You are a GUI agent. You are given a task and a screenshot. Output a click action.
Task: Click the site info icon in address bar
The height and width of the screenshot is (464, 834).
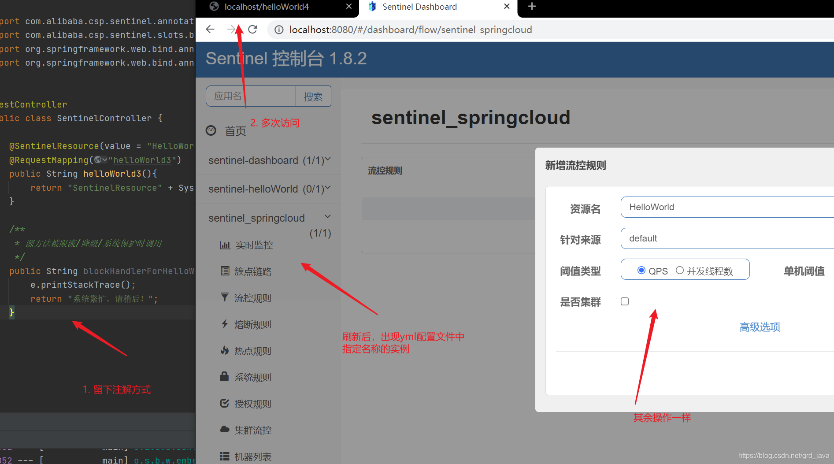click(279, 30)
